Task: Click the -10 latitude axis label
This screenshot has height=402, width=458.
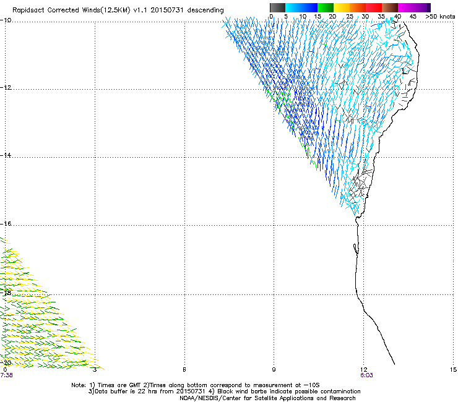Action: [6, 20]
